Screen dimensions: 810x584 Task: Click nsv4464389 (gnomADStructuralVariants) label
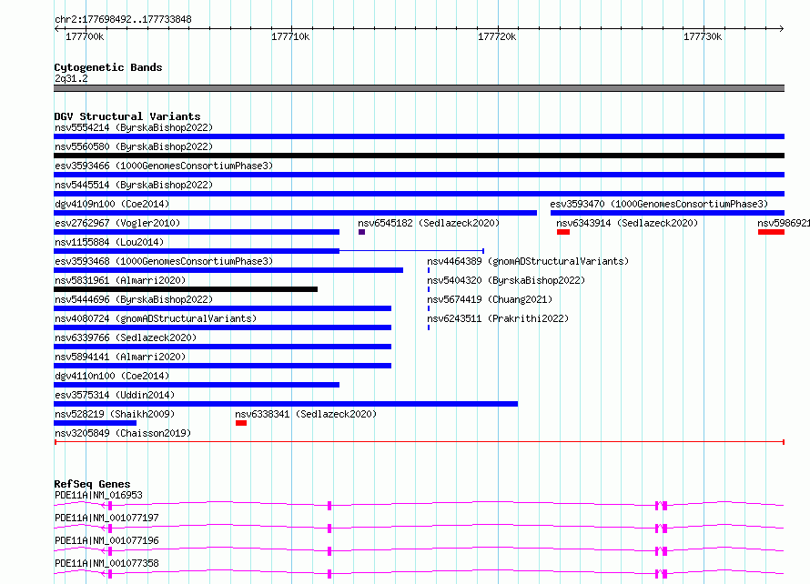(528, 261)
